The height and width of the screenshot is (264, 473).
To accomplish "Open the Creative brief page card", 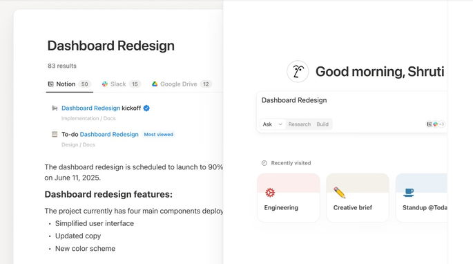I will click(x=358, y=198).
